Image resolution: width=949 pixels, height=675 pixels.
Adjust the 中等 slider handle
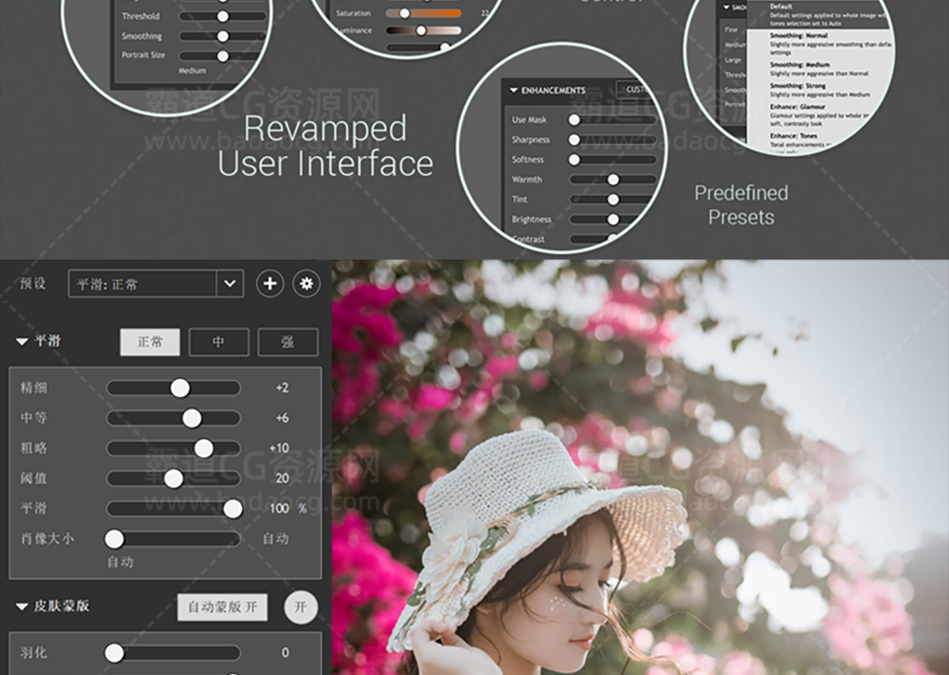tap(192, 418)
